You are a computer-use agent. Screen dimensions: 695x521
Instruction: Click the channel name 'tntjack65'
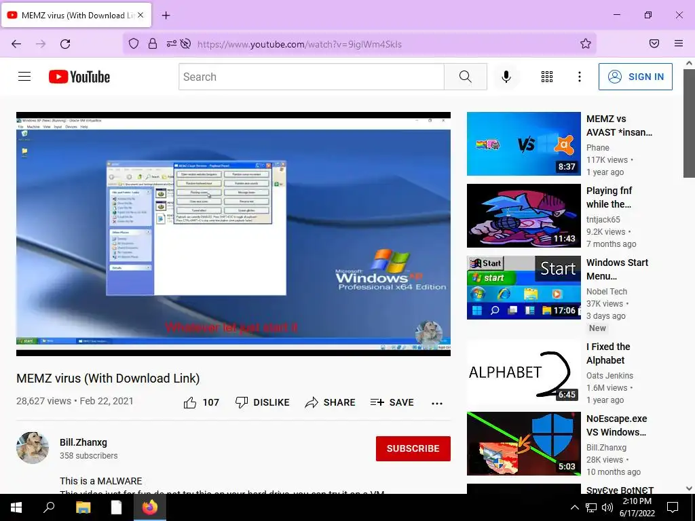pos(603,219)
